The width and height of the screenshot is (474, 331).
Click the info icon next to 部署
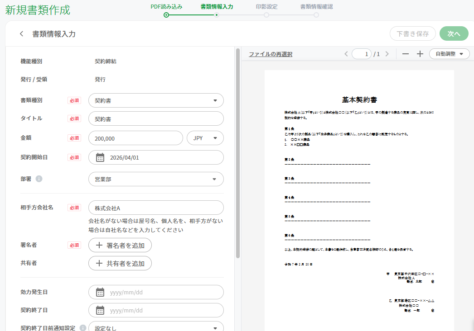(x=39, y=179)
